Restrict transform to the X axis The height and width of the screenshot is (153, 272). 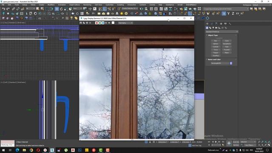pyautogui.click(x=224, y=14)
